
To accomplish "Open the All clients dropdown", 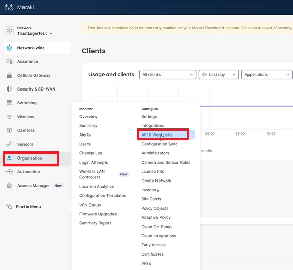I will click(168, 74).
